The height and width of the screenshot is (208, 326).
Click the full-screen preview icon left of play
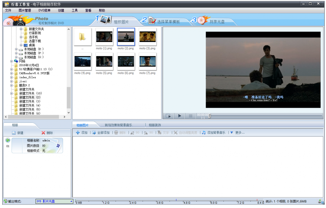pos(168,116)
